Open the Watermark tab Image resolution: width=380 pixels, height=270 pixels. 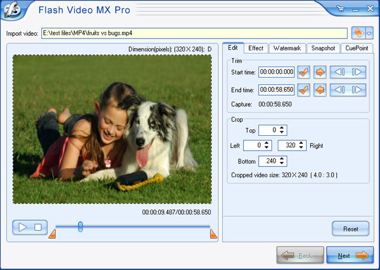(x=287, y=48)
